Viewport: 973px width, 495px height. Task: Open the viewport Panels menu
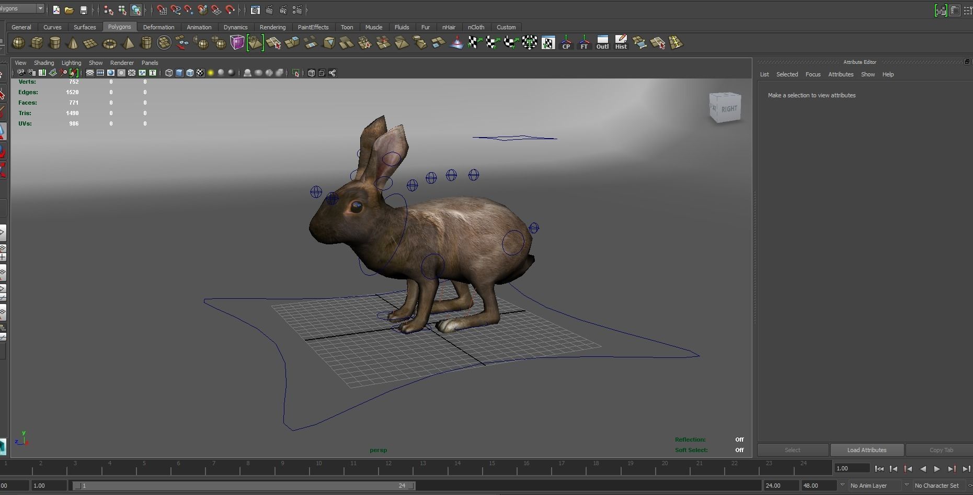click(x=150, y=63)
